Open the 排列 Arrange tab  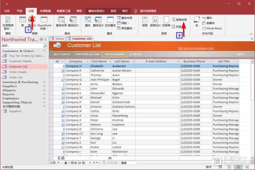(x=113, y=11)
